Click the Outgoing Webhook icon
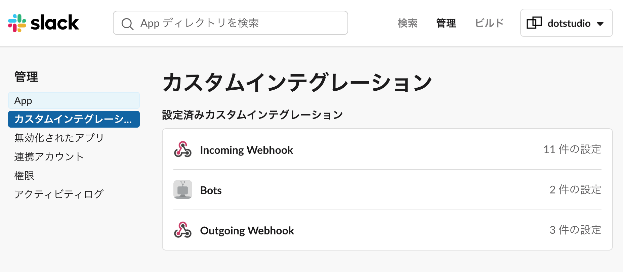 coord(183,230)
